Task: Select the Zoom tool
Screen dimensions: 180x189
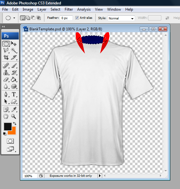Action: 14,116
